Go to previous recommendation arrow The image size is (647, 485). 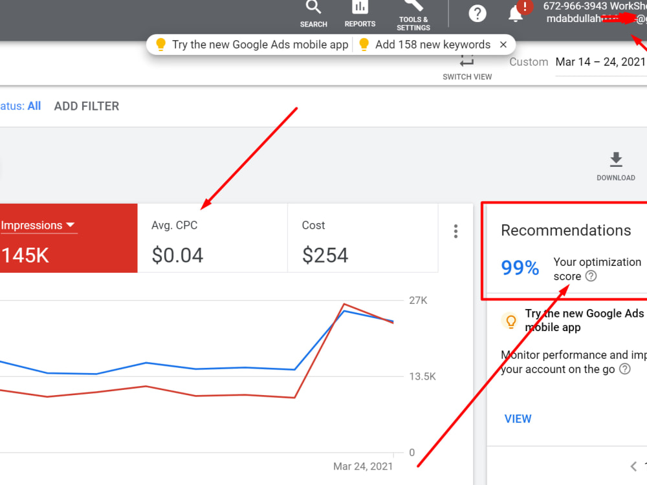pos(634,466)
